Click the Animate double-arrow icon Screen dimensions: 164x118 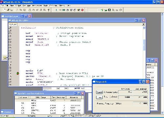(64, 10)
